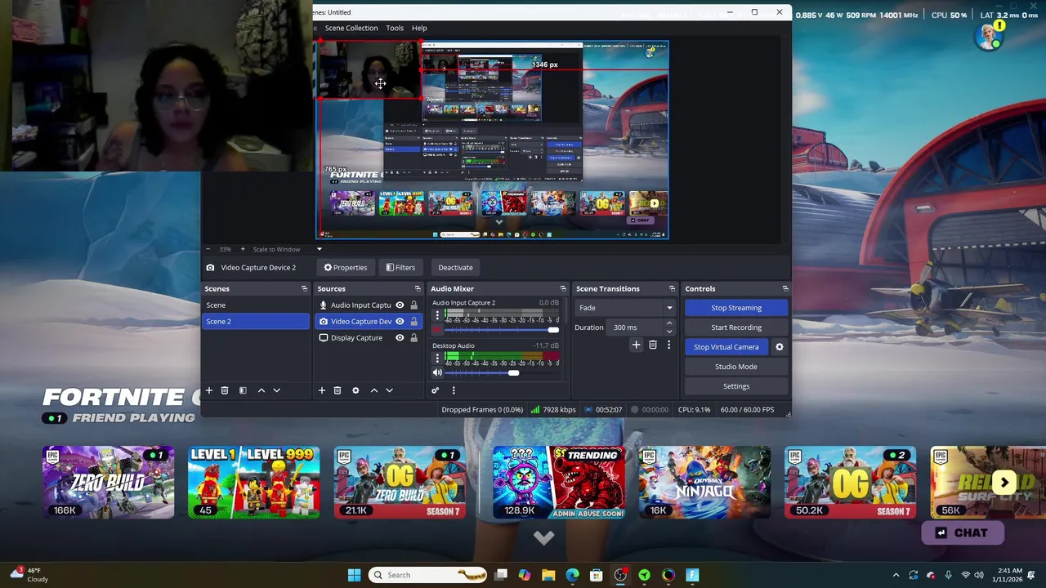1046x588 pixels.
Task: Adjust Audio Input Capture 2 volume slider
Action: pos(502,330)
